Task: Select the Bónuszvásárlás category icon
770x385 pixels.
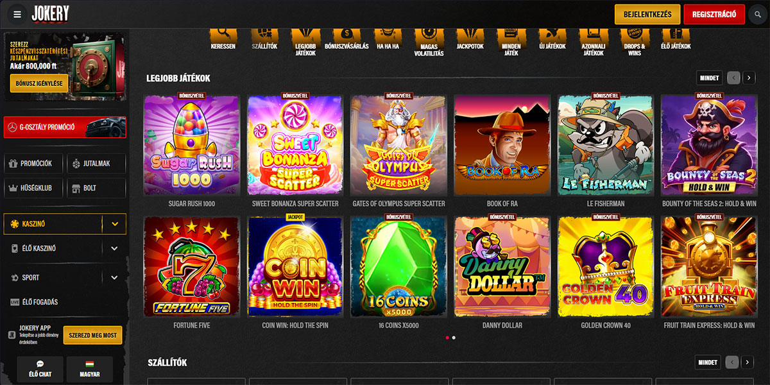Action: click(x=346, y=33)
